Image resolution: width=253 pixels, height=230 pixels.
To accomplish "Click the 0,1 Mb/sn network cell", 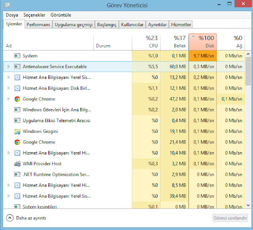I will (x=231, y=99).
